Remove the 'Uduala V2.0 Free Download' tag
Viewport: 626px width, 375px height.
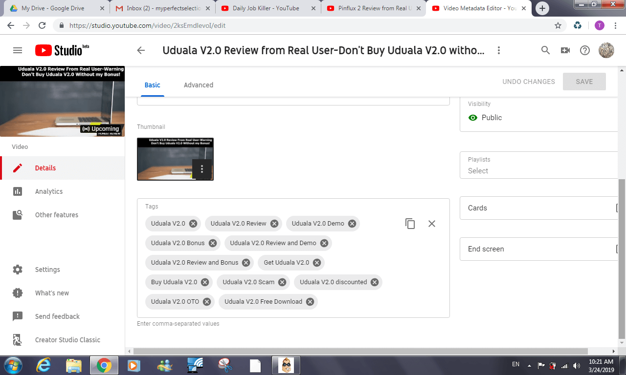pyautogui.click(x=310, y=302)
